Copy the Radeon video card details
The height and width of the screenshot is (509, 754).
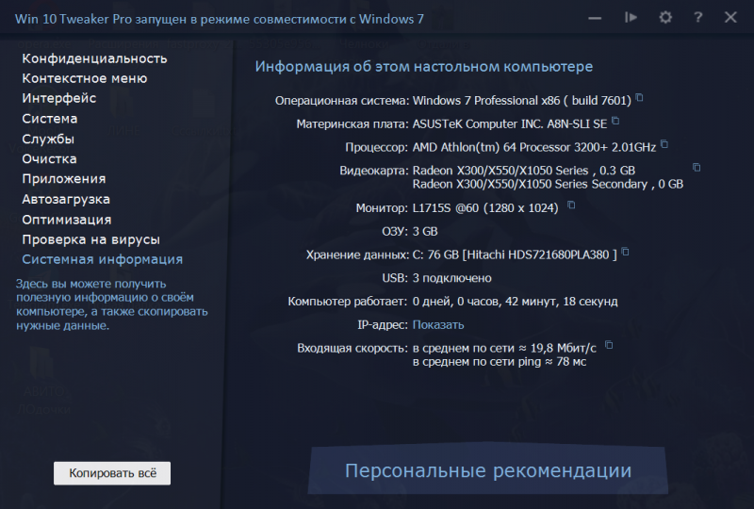point(697,168)
